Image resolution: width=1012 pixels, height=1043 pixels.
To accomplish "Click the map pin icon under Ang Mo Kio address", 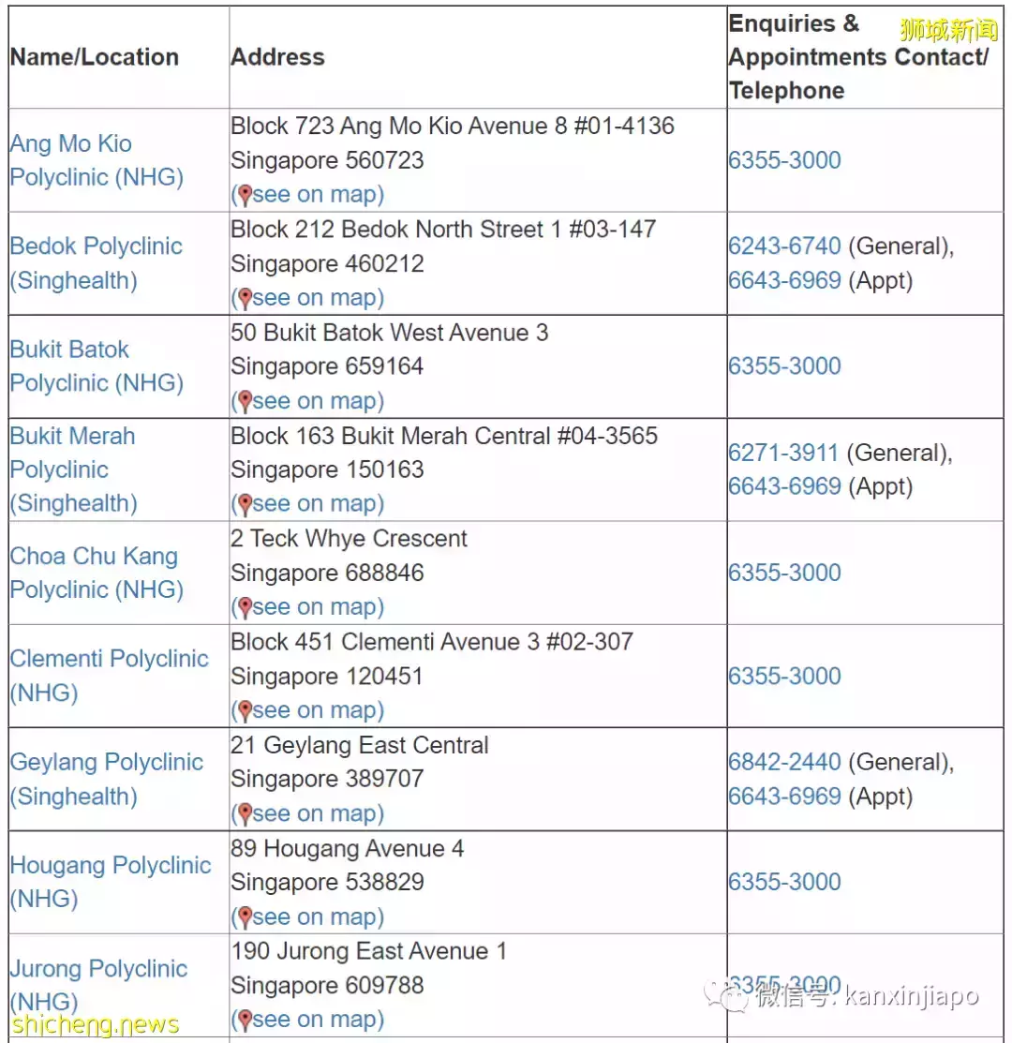I will [245, 195].
